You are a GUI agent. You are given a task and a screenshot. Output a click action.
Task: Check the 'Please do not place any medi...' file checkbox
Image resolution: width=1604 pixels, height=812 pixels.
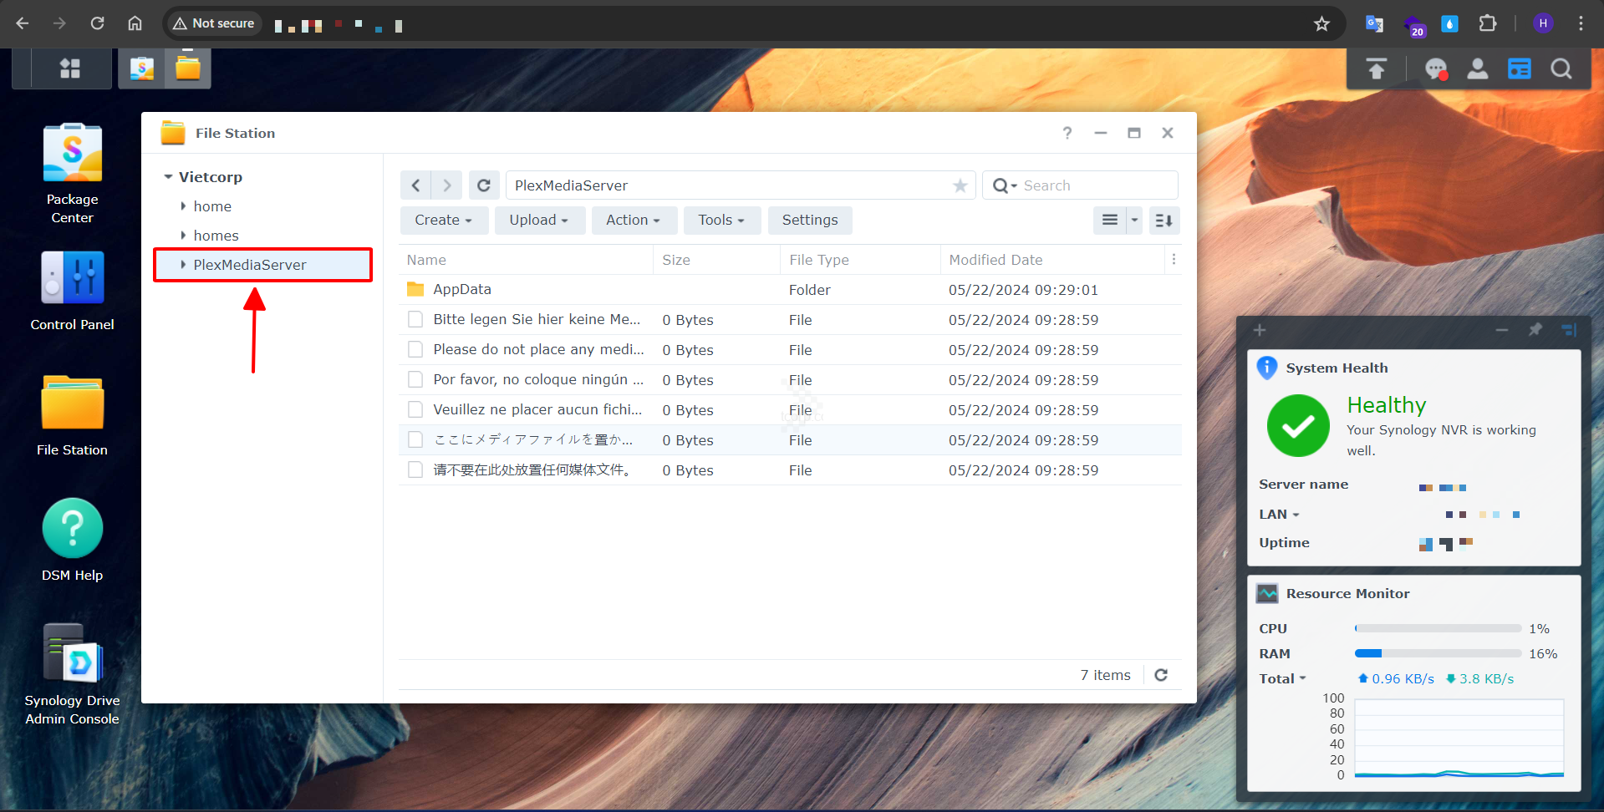pos(415,350)
